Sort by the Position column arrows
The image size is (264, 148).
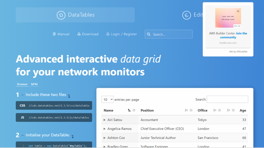pyautogui.click(x=186, y=110)
